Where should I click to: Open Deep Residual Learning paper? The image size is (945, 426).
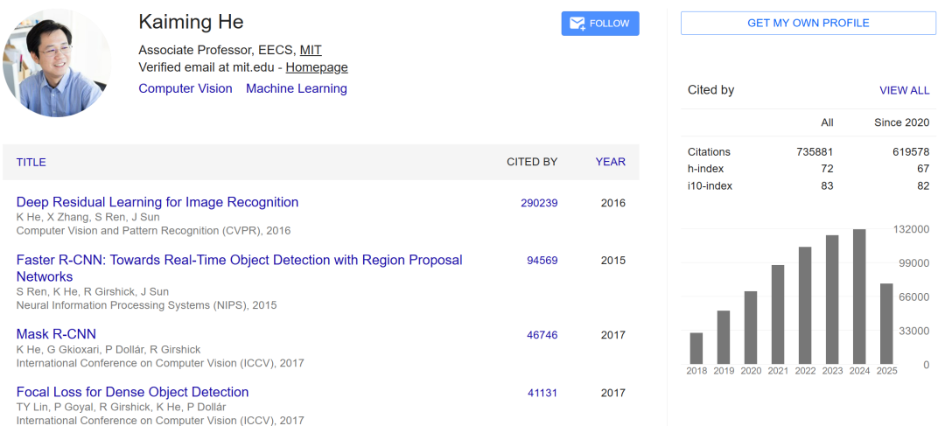(157, 202)
